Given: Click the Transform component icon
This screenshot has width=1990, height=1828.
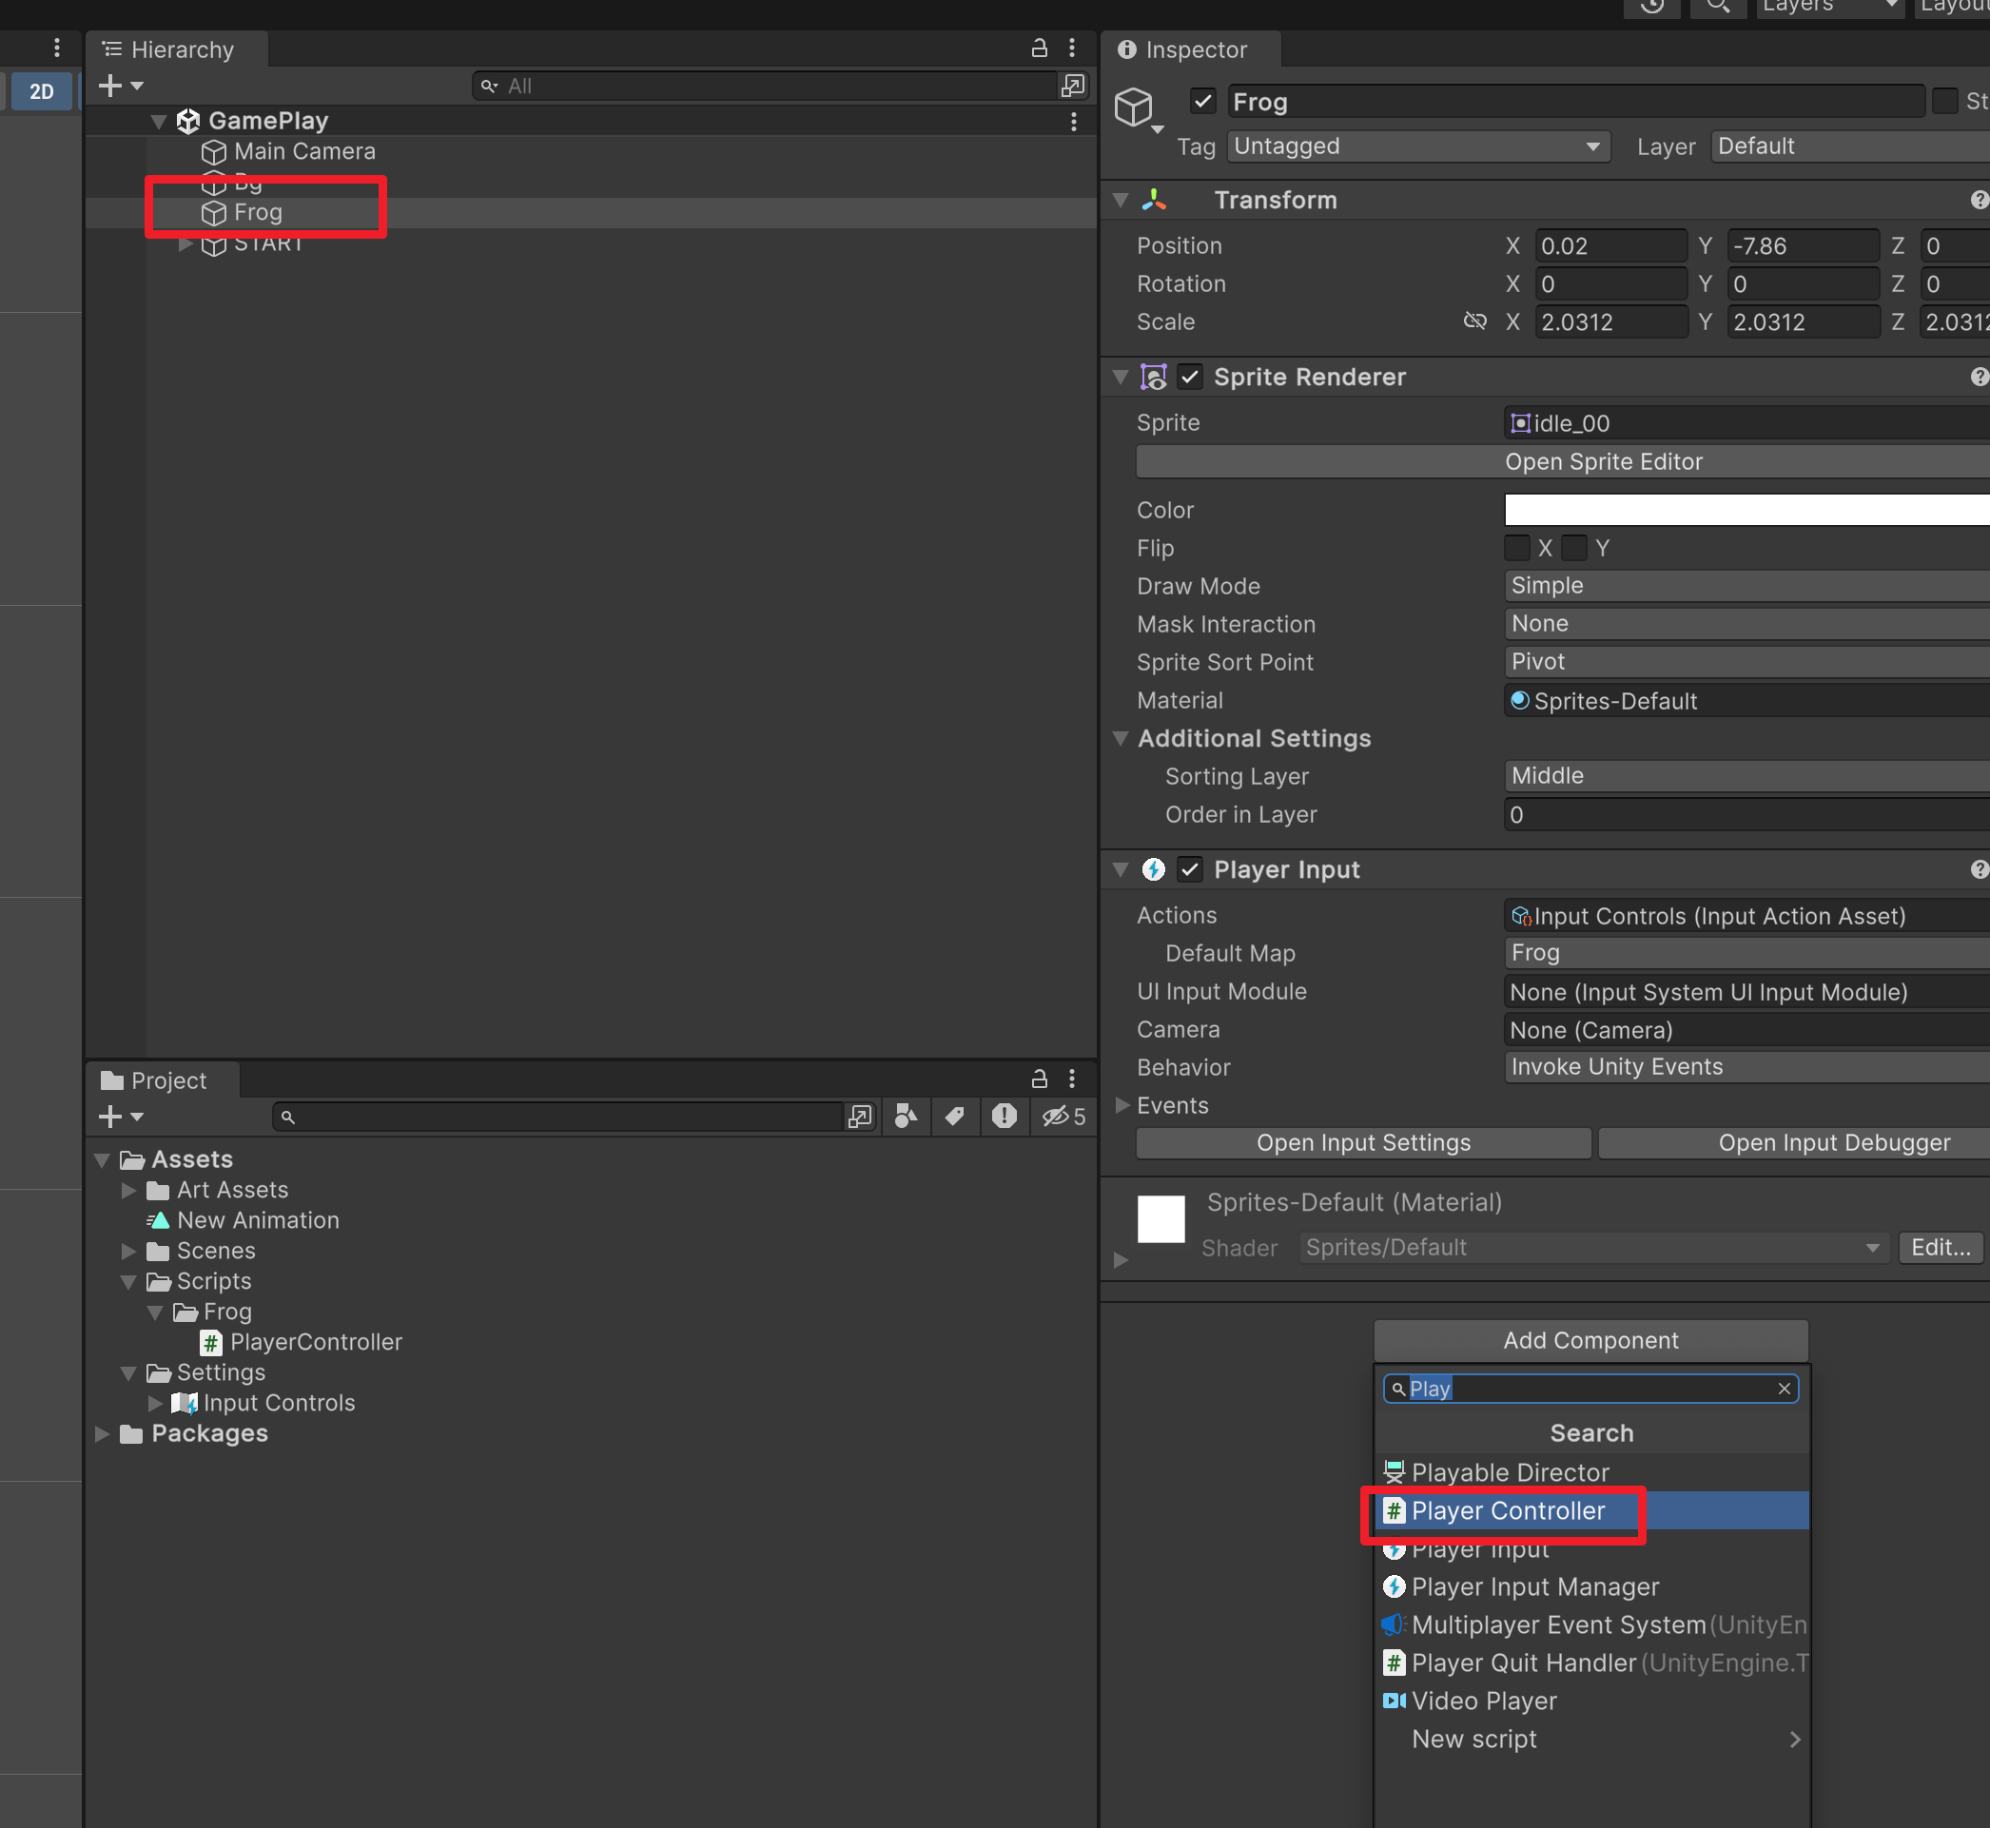Looking at the screenshot, I should (x=1154, y=200).
